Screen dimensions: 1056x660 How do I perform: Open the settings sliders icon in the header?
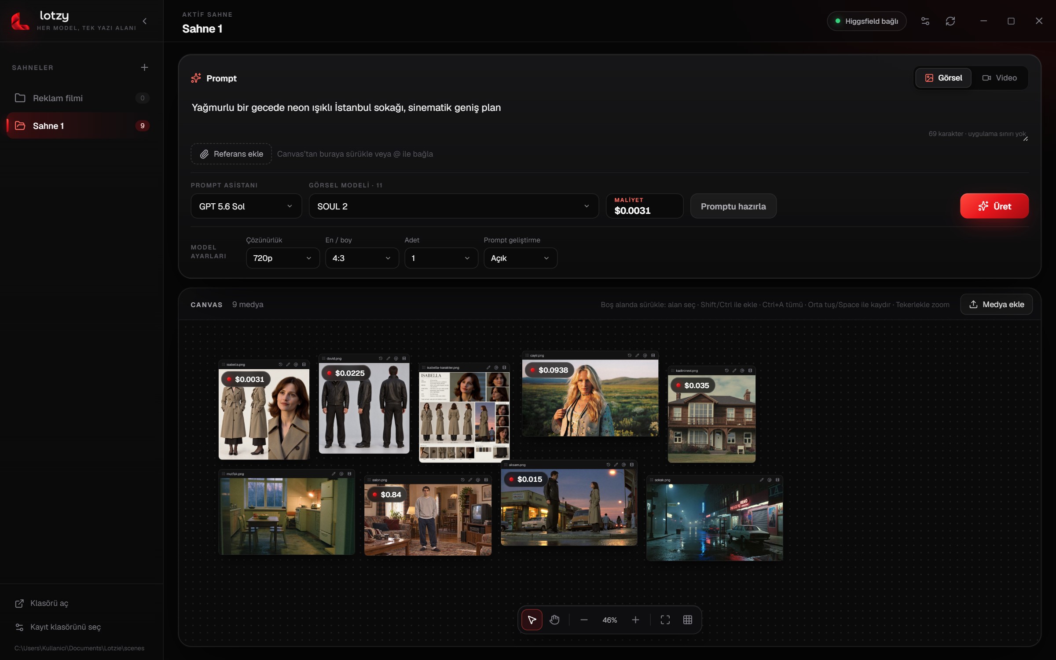coord(925,21)
